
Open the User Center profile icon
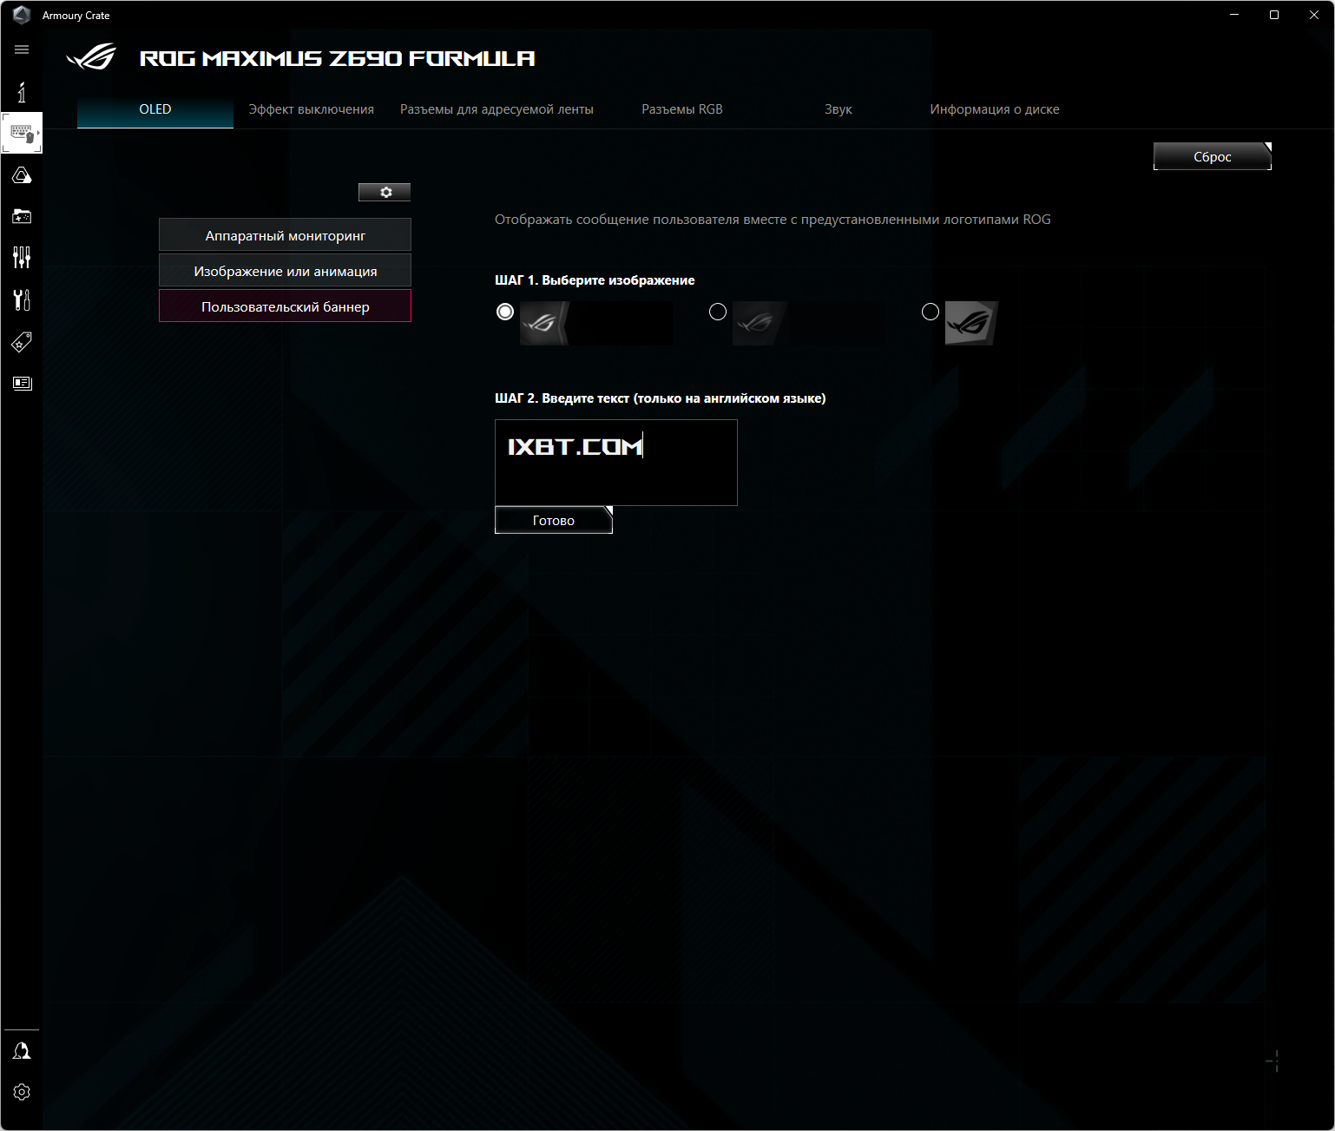point(22,1051)
